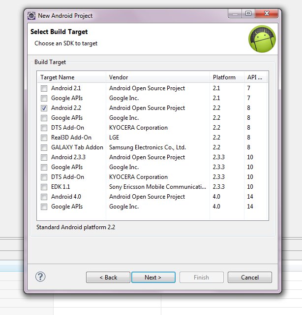Check the Real3D Add-On checkbox
This screenshot has height=315, width=302.
pyautogui.click(x=44, y=138)
